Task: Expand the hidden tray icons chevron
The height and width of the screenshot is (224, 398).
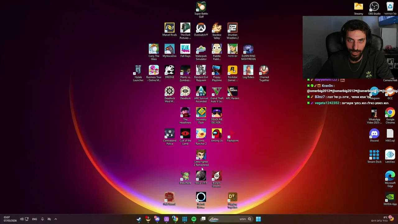Action: click(x=56, y=219)
